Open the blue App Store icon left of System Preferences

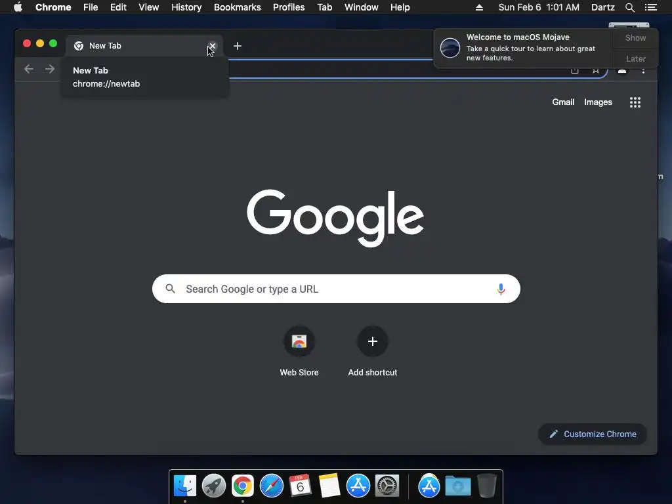[x=358, y=486]
